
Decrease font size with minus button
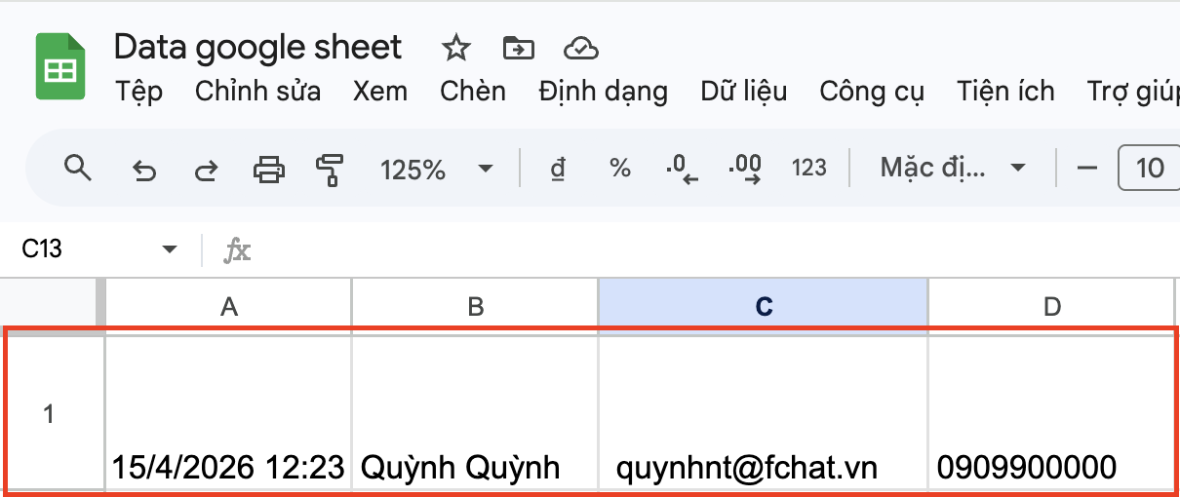[1086, 169]
